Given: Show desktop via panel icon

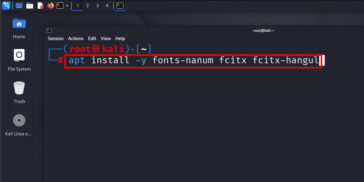Looking at the screenshot, I should pos(19,6).
